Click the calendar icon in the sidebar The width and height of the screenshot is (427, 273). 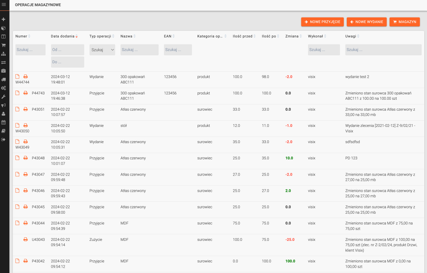[x=4, y=122]
